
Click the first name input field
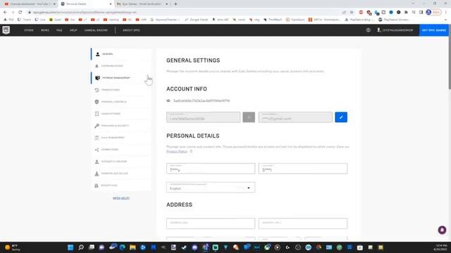(211, 169)
